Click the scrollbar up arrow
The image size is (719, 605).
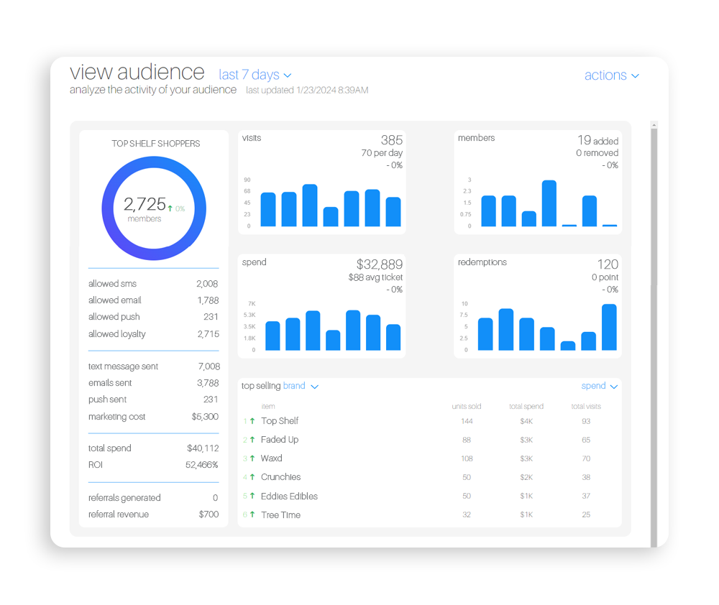(x=654, y=125)
